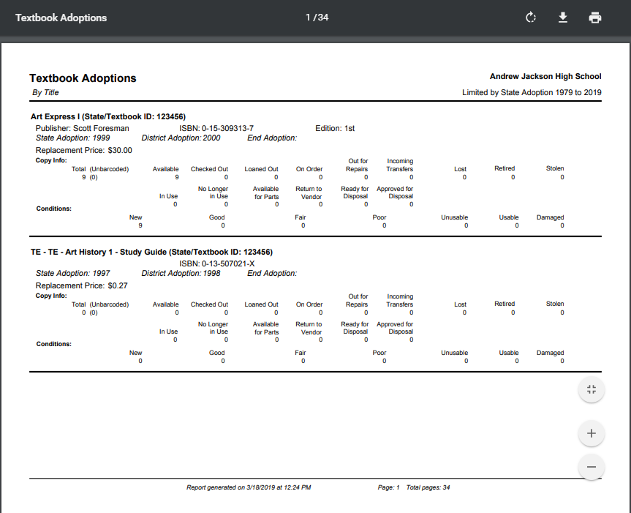Select ISBN 0-15-309313-7
Screen dimensions: 631x513
225,127
